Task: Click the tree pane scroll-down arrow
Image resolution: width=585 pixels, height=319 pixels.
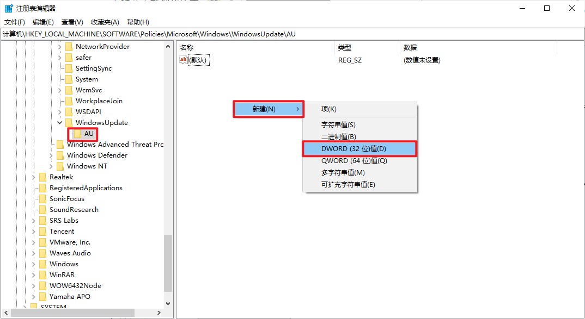Action: [168, 304]
